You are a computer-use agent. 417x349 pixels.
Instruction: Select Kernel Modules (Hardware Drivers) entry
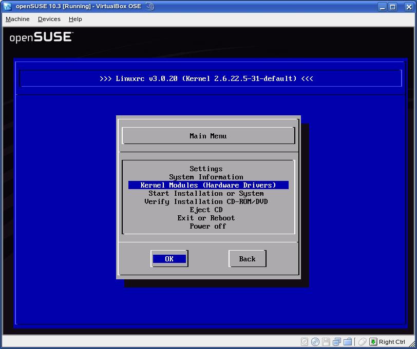[x=208, y=185]
